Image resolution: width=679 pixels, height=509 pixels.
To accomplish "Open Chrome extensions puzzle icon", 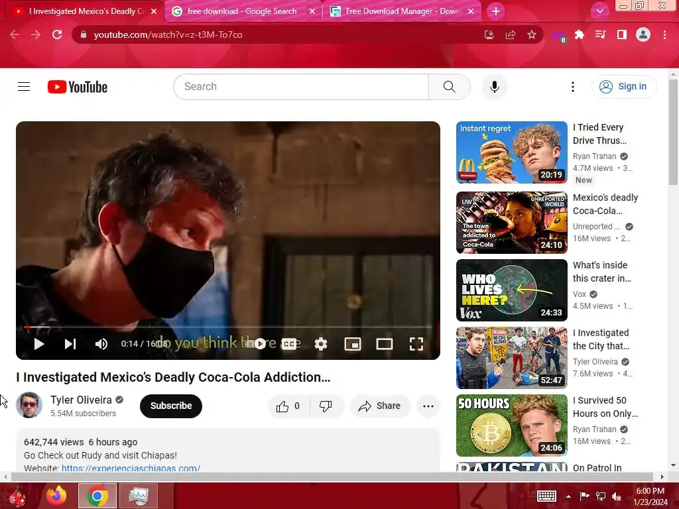I will pos(580,34).
